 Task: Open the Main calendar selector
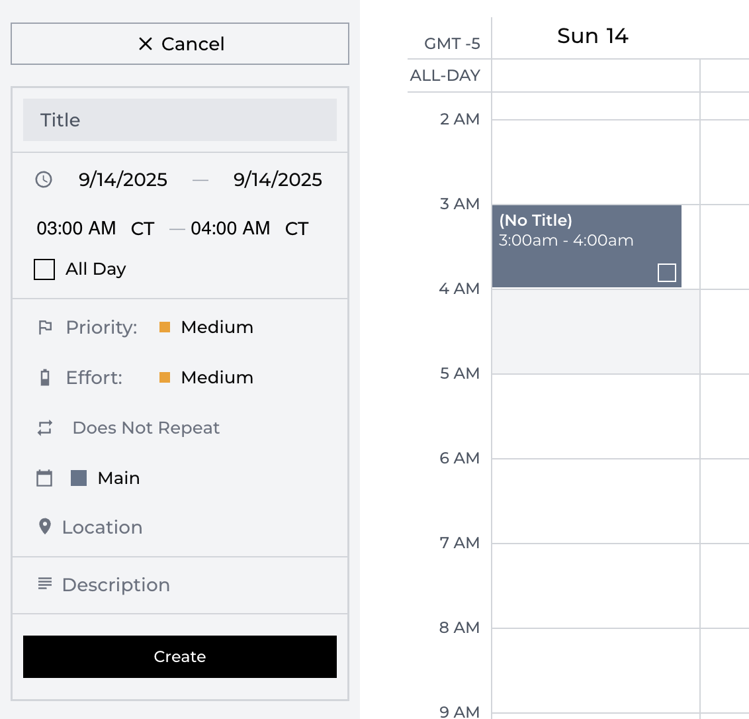coord(118,478)
